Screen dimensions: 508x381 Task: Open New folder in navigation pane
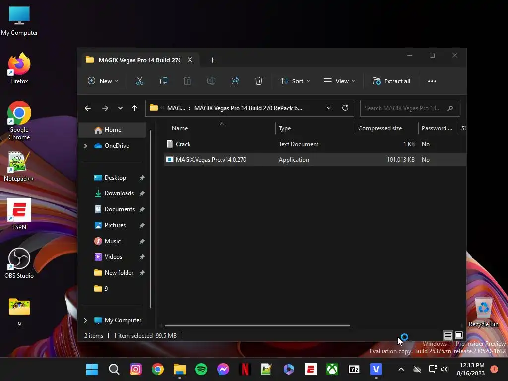pyautogui.click(x=119, y=273)
